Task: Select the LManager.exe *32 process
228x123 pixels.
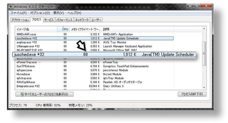Action: 94,46
